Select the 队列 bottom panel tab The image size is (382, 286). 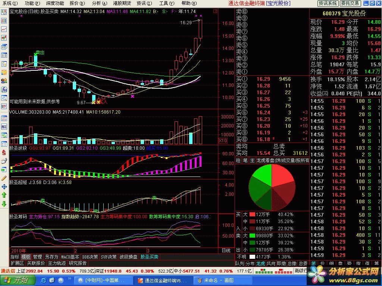point(239,263)
